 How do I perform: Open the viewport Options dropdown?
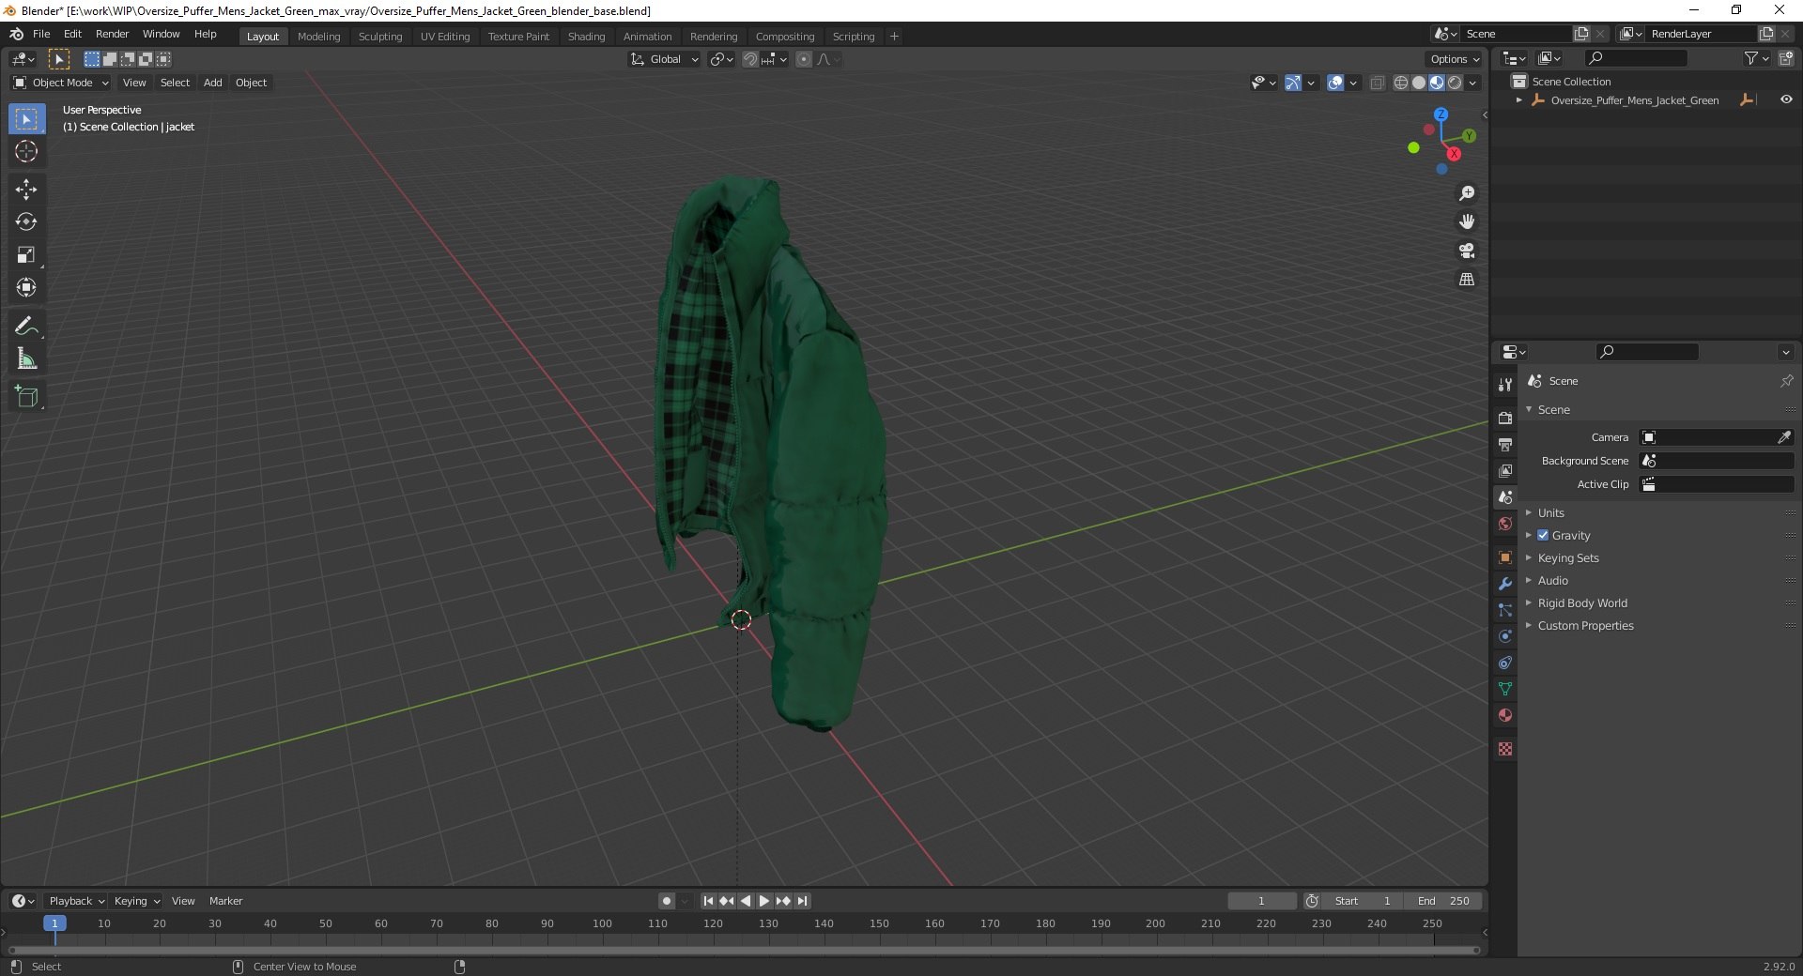click(x=1455, y=59)
